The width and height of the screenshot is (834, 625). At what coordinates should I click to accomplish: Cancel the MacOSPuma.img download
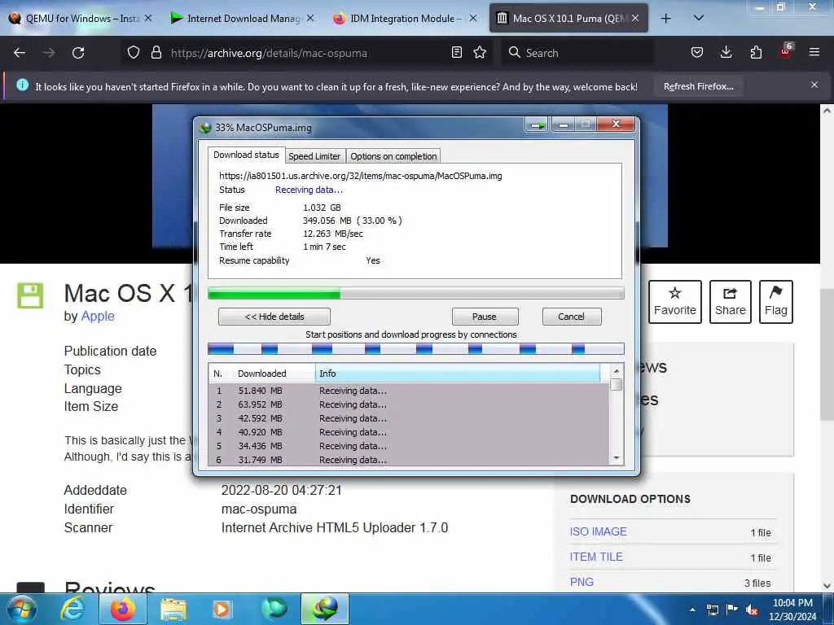click(571, 317)
